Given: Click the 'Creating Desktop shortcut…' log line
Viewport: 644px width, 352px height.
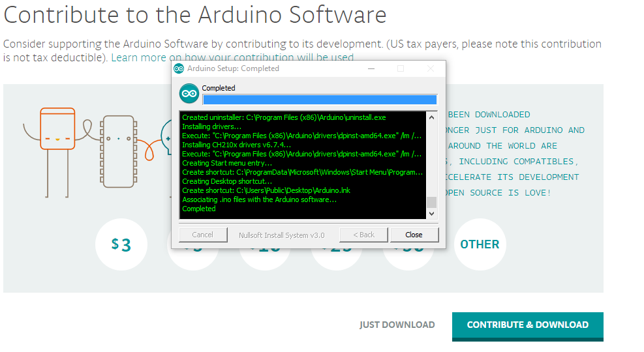Looking at the screenshot, I should point(226,181).
